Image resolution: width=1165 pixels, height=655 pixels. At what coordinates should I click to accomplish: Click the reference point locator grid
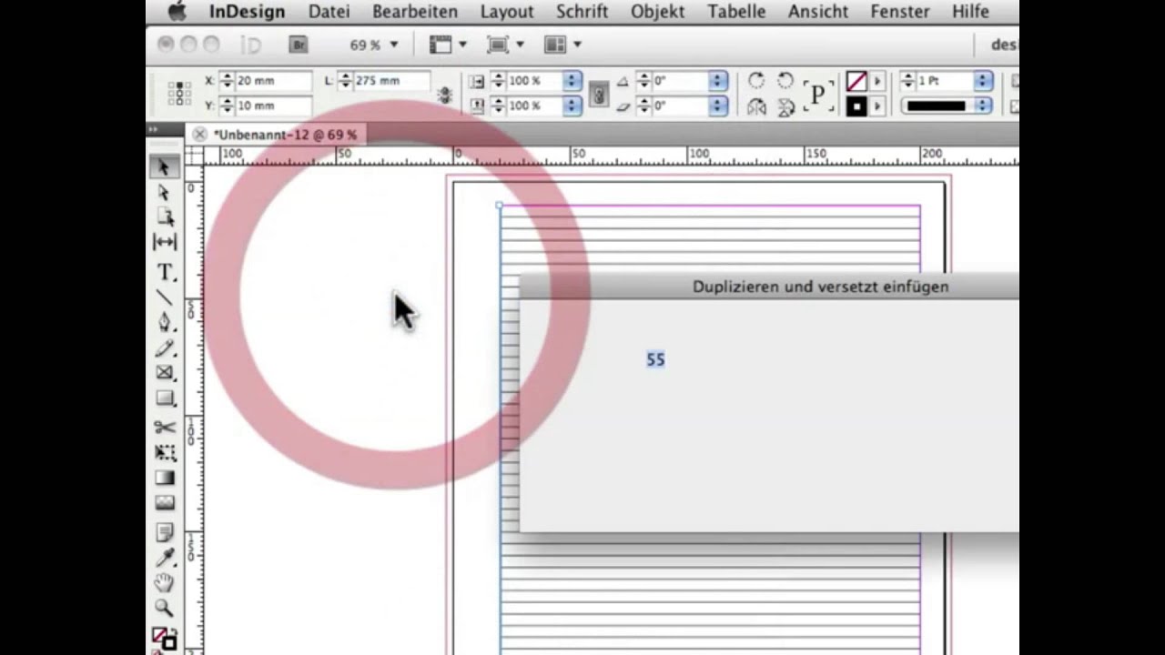point(179,93)
